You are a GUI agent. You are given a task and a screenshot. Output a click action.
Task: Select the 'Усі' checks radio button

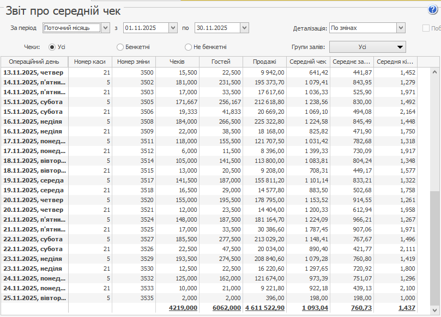click(x=53, y=47)
